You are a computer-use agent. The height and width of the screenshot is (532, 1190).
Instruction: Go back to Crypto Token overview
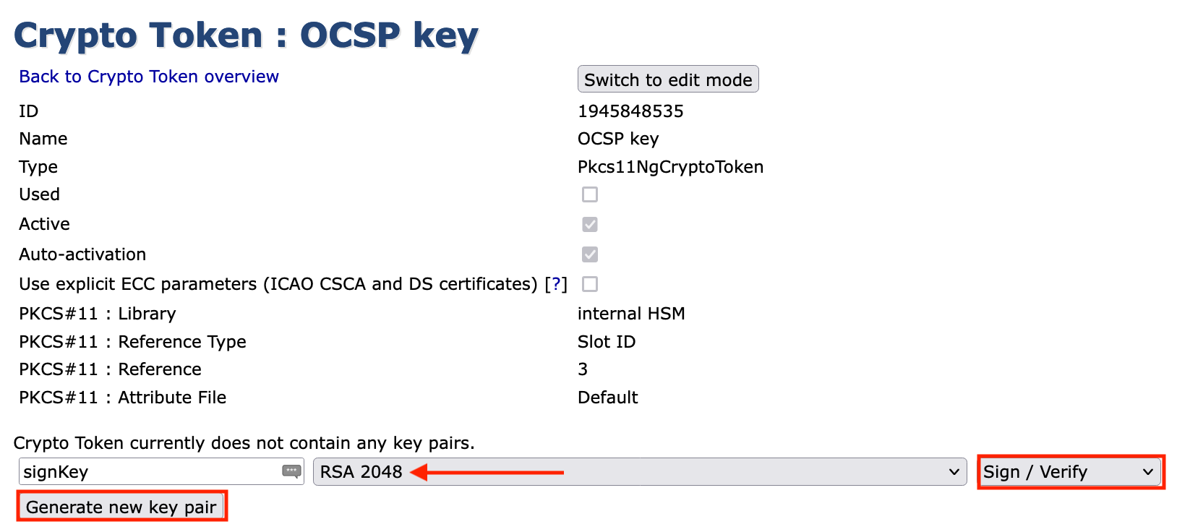tap(149, 77)
